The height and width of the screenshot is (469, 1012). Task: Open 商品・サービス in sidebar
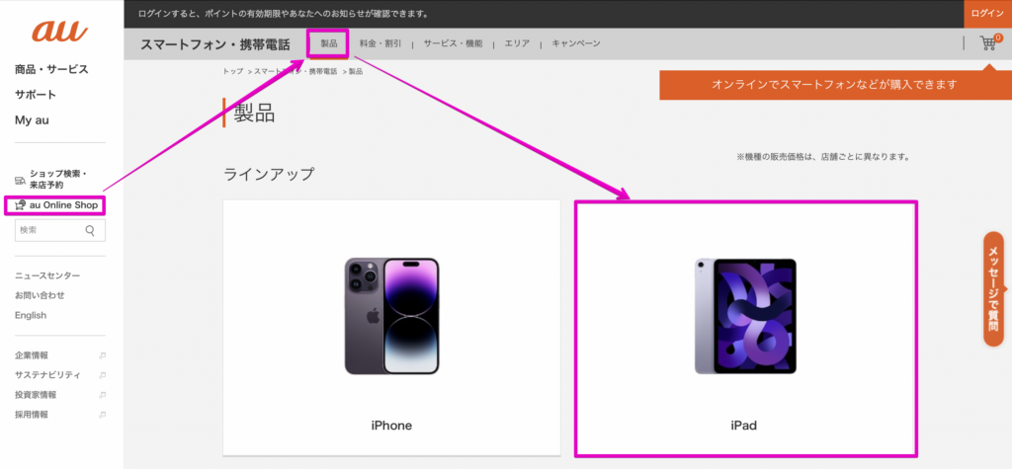click(x=51, y=70)
